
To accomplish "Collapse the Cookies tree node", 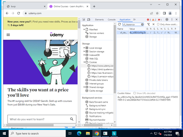I will coord(84,62).
